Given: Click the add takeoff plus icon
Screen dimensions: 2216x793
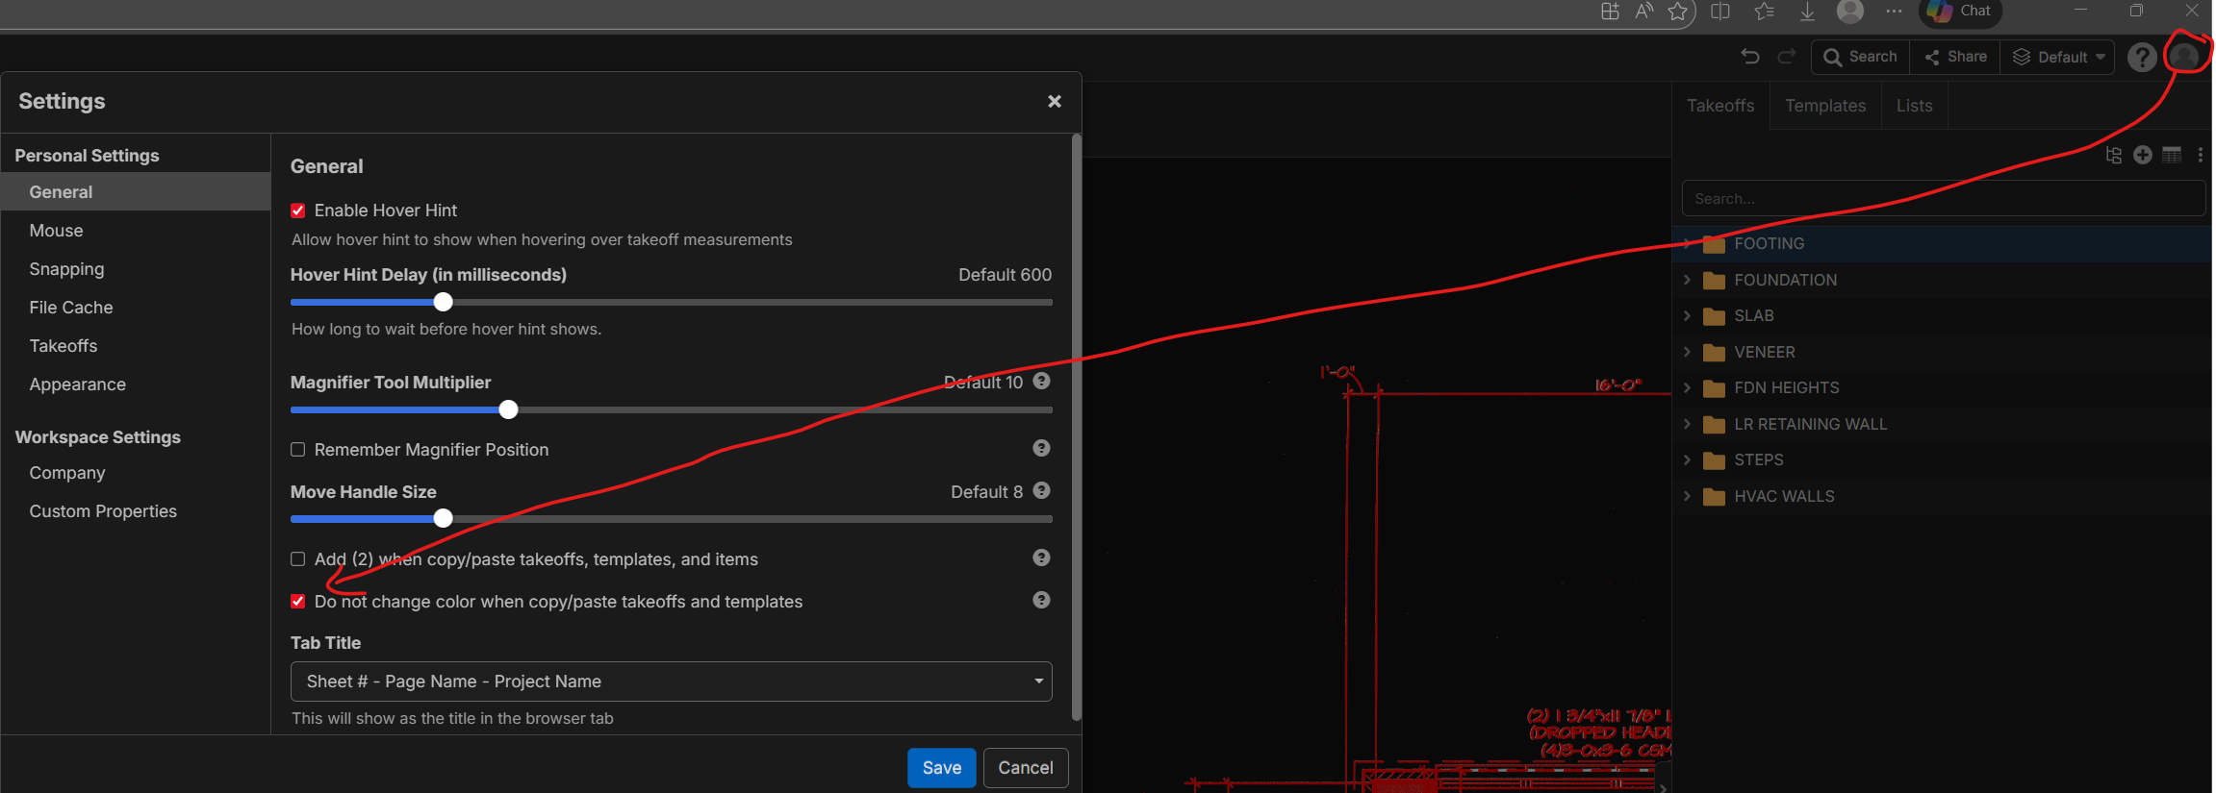Looking at the screenshot, I should tap(2142, 155).
